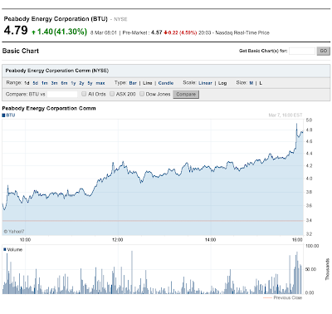Click the Mar 7, 16:00 EST timestamp
Image resolution: width=332 pixels, height=314 pixels.
(x=286, y=115)
